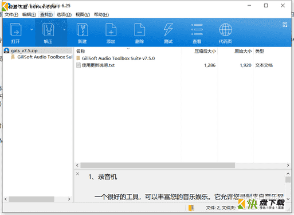Click the tree pane scroll right arrow

pyautogui.click(x=69, y=199)
